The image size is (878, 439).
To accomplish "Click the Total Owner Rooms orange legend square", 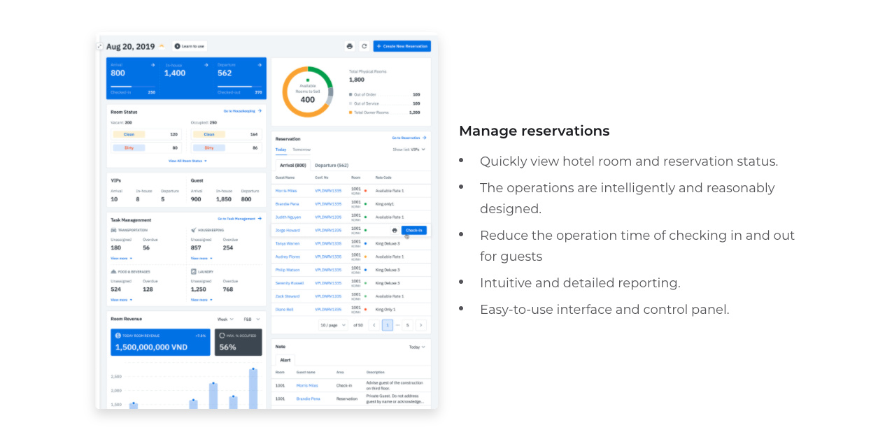I will [351, 112].
